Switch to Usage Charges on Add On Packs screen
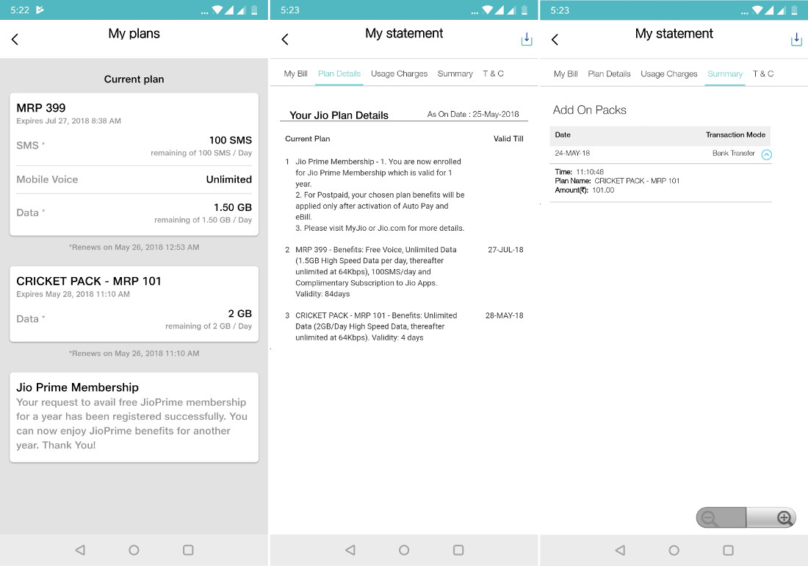 pyautogui.click(x=668, y=74)
